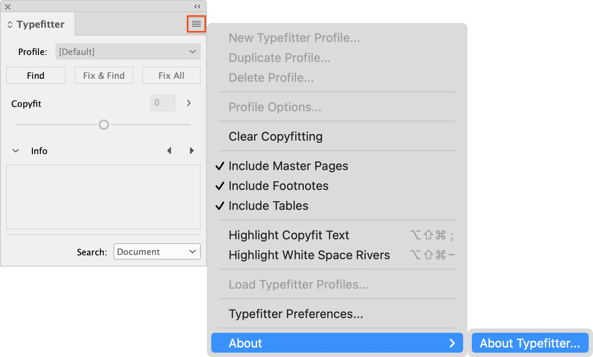593x357 pixels.
Task: Open the Profile dropdown
Action: pos(128,51)
